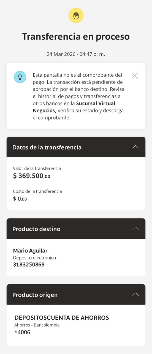Viewport: 152px width, 354px height.
Task: Collapse the Producto destino chevron
Action: tap(135, 228)
